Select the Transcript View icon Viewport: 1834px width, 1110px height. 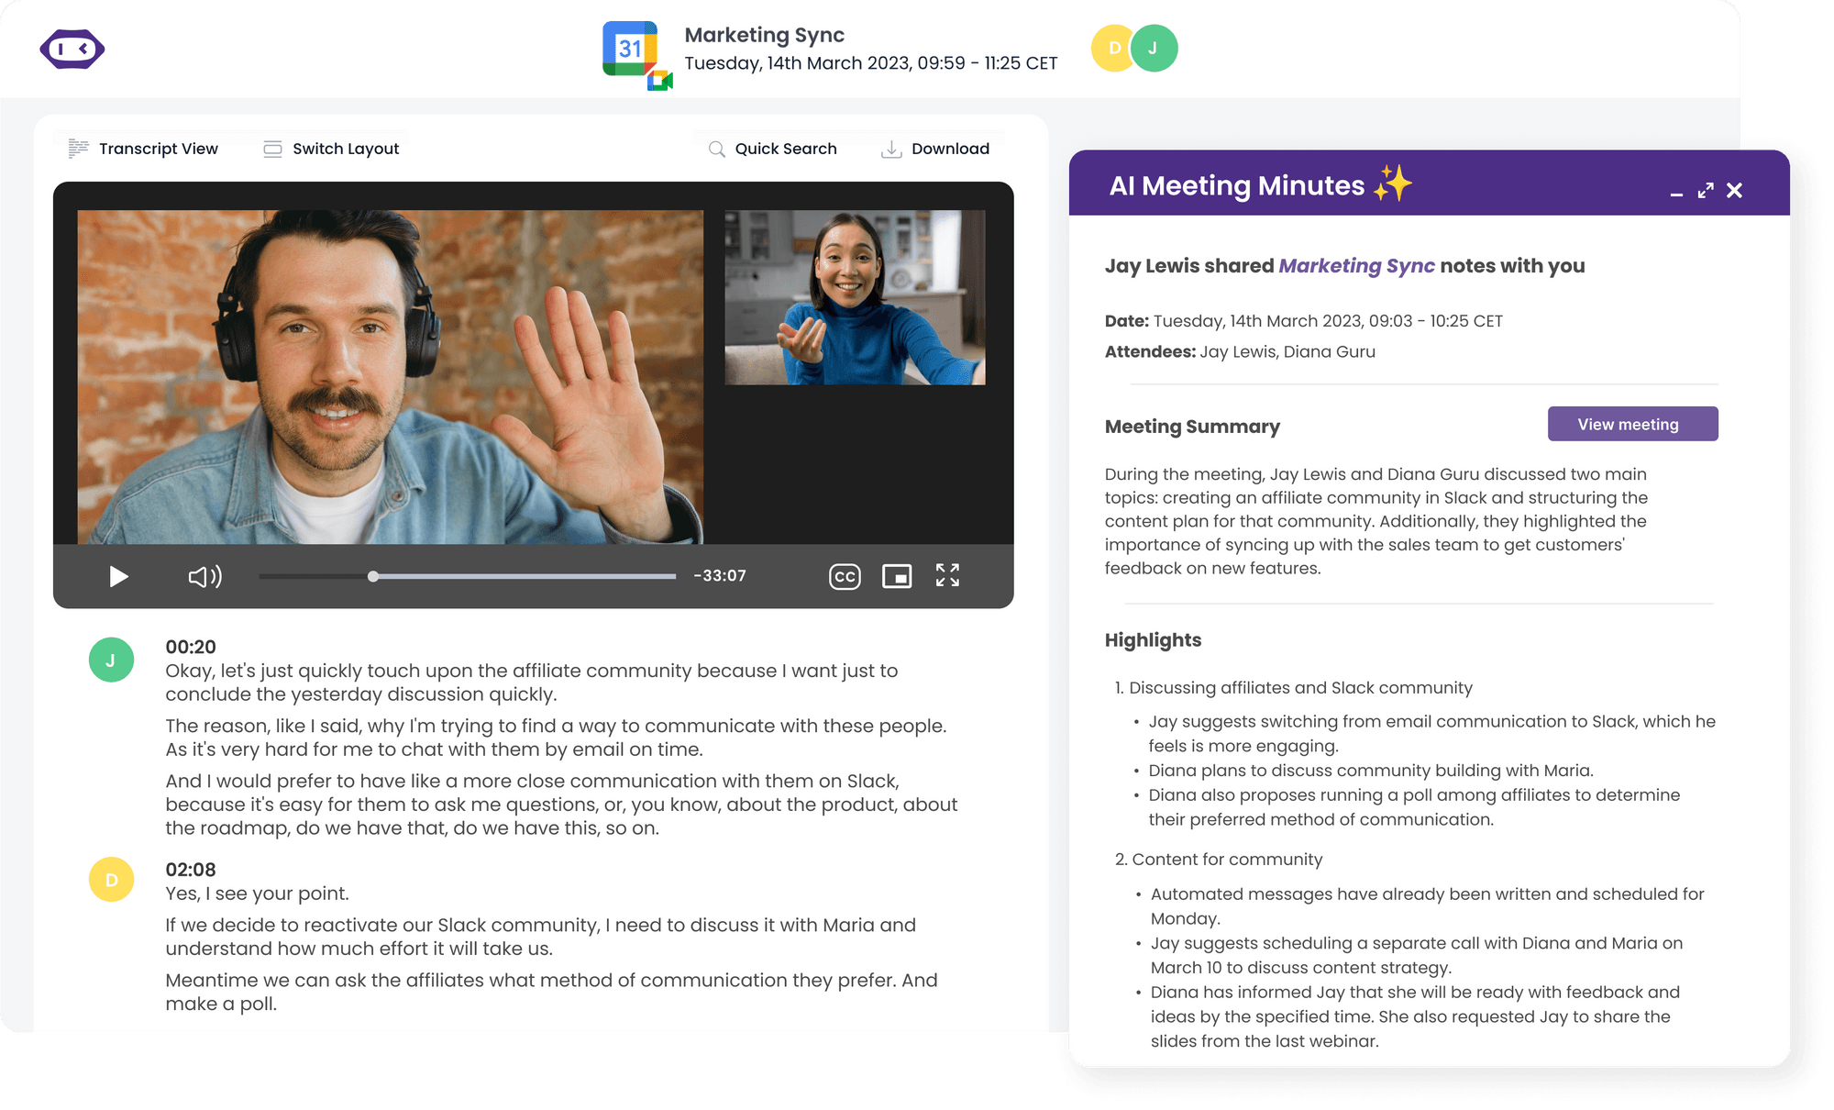point(78,148)
